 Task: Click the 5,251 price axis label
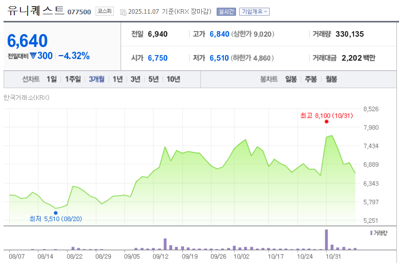pyautogui.click(x=371, y=220)
